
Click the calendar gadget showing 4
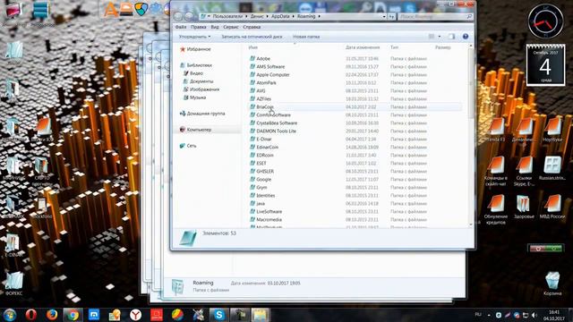(x=545, y=65)
